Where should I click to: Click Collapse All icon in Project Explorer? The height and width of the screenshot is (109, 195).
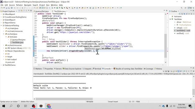19,11
